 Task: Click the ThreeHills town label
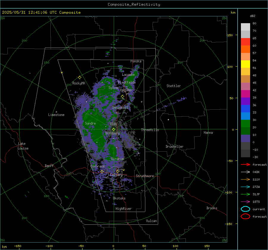[150, 130]
